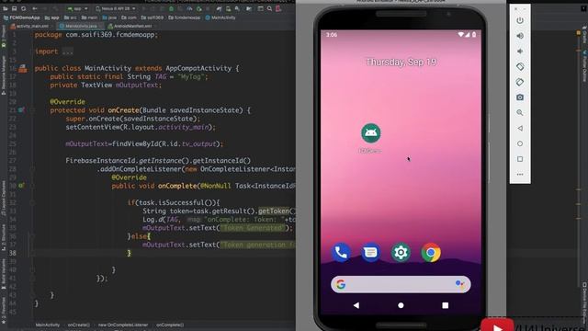Take emulator screenshot with camera icon

pos(520,97)
